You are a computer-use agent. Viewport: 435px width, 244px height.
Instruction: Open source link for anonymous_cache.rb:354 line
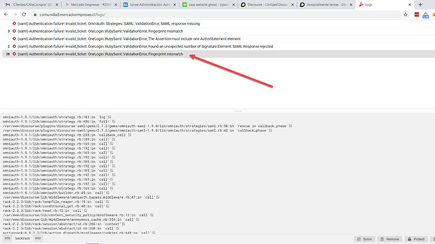click(138, 219)
